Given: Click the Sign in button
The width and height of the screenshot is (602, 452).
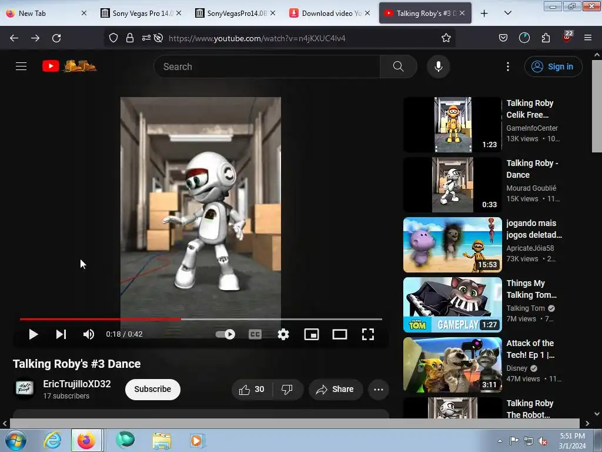Looking at the screenshot, I should [x=553, y=67].
